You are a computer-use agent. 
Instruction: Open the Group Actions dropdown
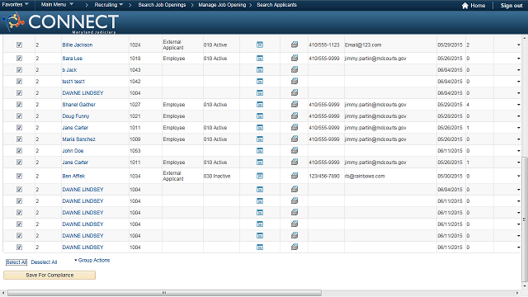click(x=92, y=261)
